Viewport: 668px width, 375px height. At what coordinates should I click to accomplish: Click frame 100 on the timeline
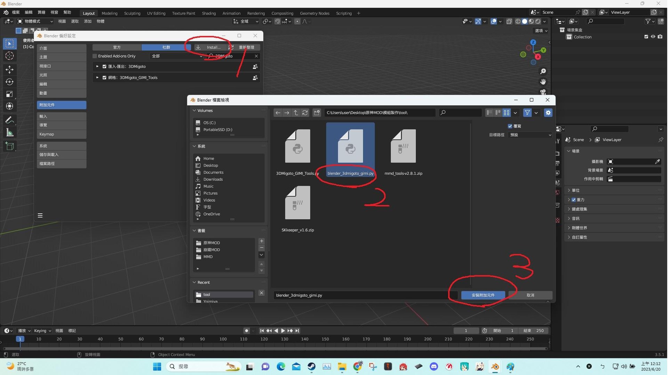[x=223, y=339]
